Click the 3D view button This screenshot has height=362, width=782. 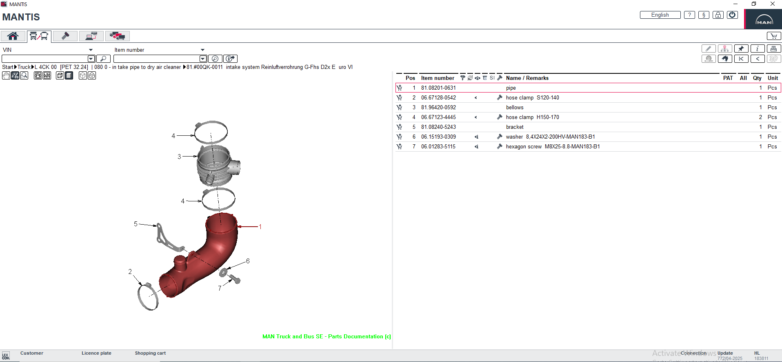774,59
